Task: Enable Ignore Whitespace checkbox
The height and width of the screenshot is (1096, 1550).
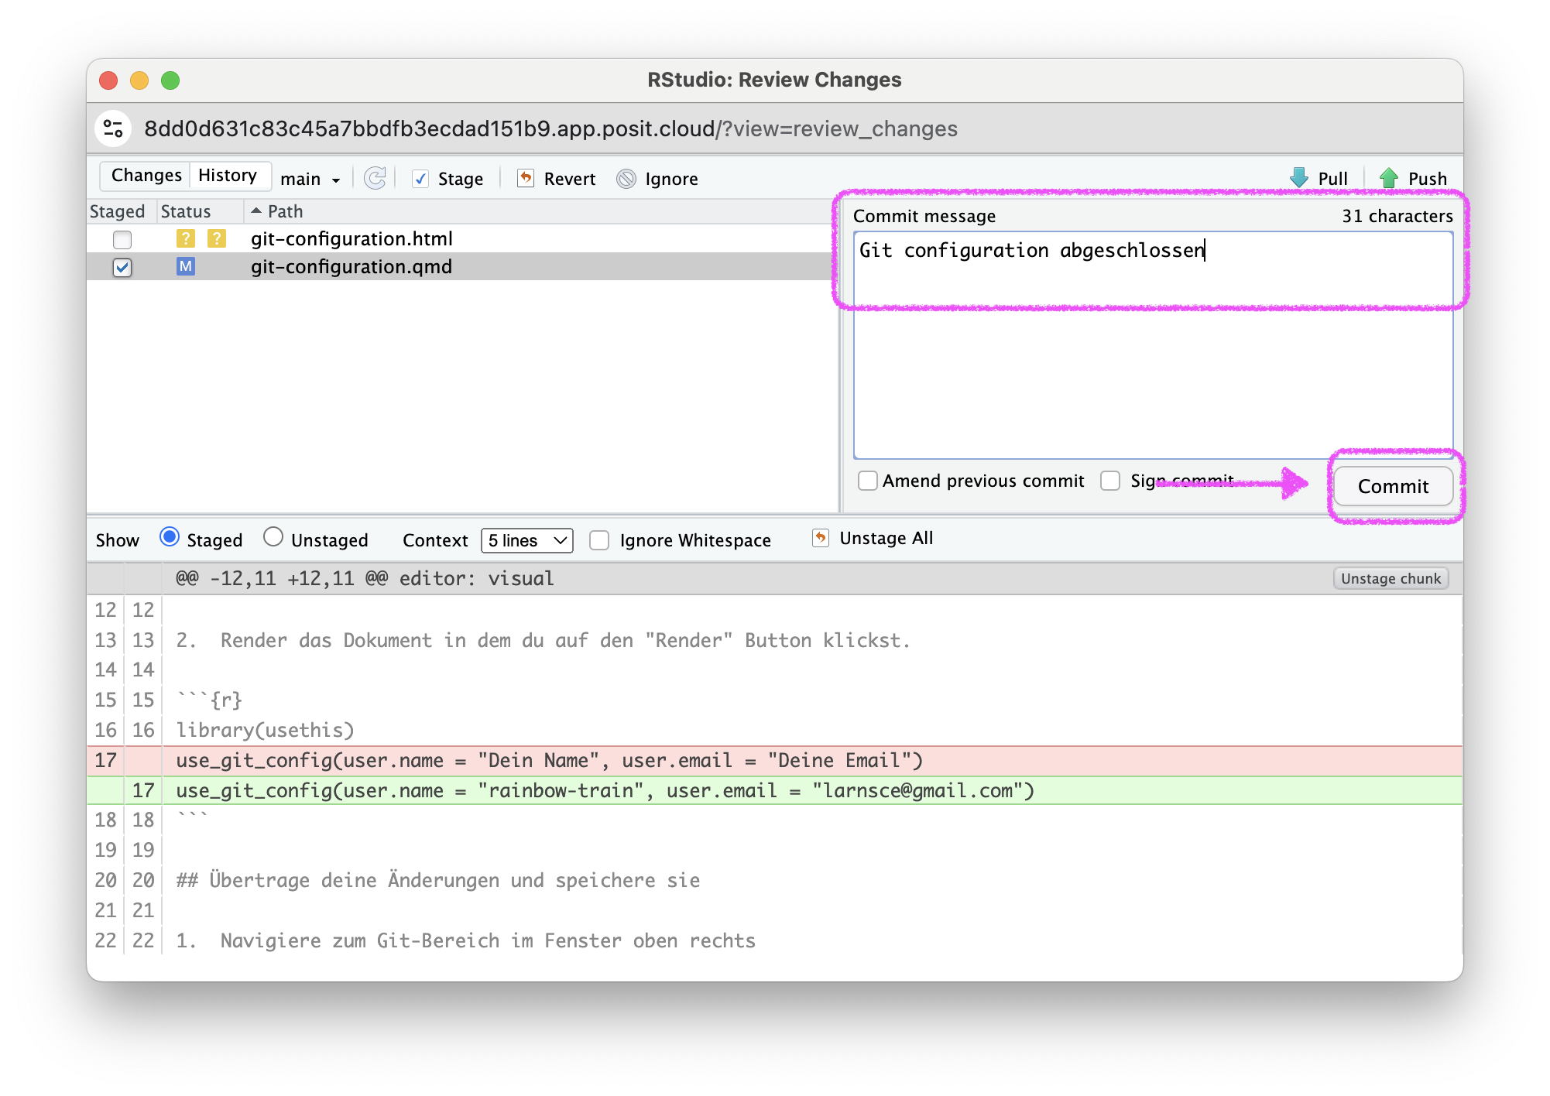Action: (599, 540)
